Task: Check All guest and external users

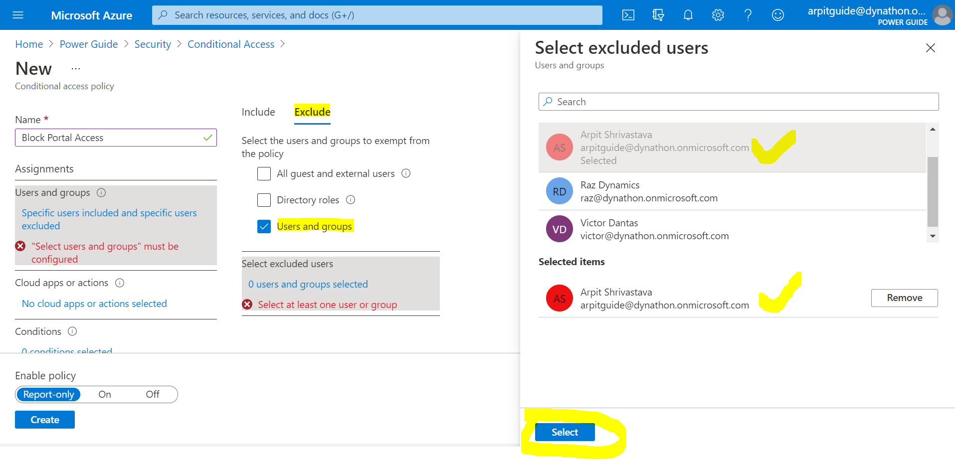Action: click(x=264, y=173)
